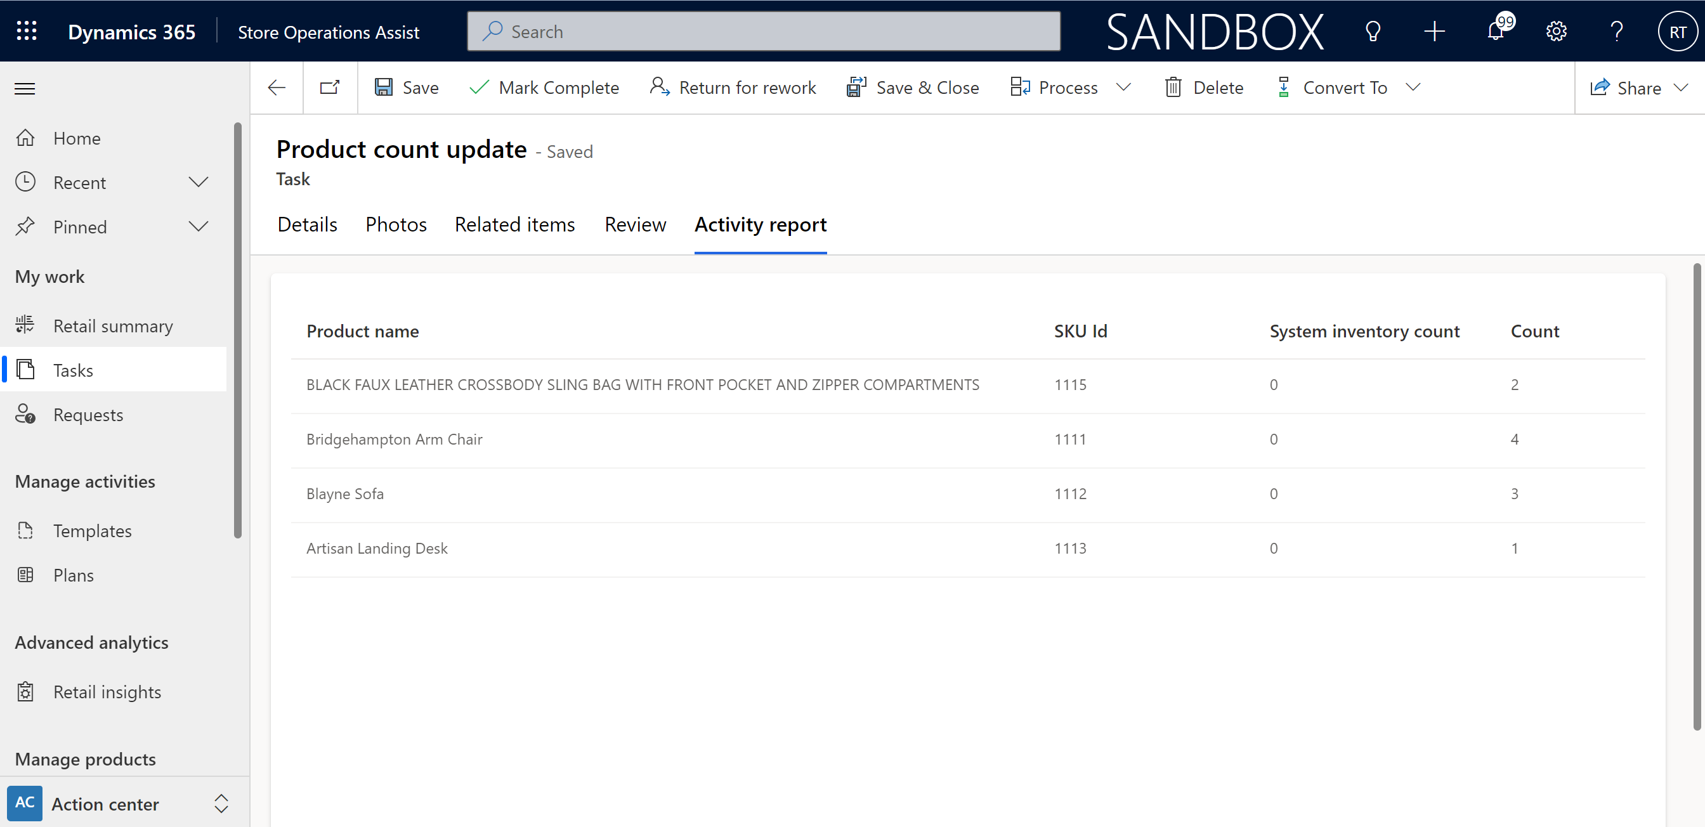
Task: Click the Review tab
Action: pyautogui.click(x=636, y=225)
